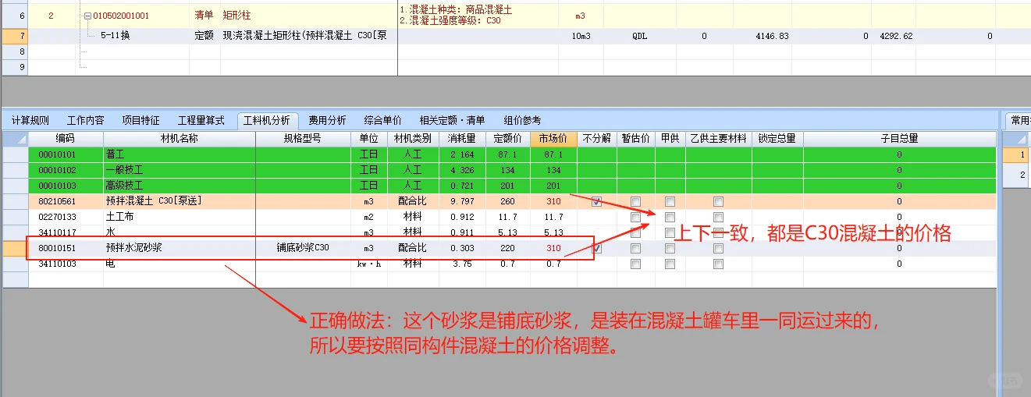Uncheck 不分解 for 预拌水泥砂浆 row
1031x397 pixels.
click(596, 248)
